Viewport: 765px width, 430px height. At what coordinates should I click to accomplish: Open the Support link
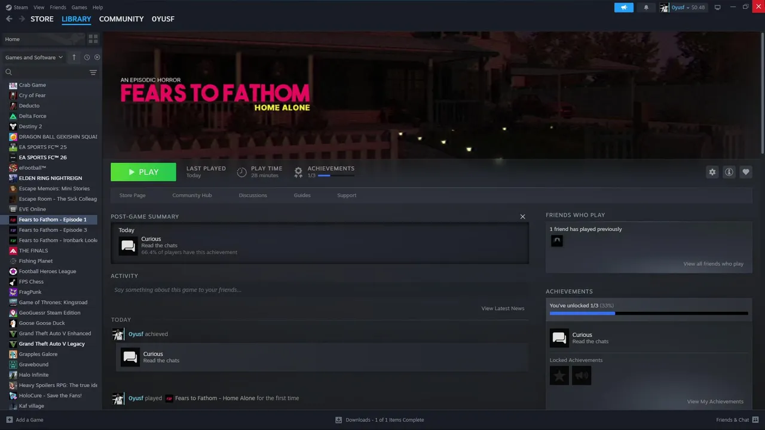click(x=347, y=195)
